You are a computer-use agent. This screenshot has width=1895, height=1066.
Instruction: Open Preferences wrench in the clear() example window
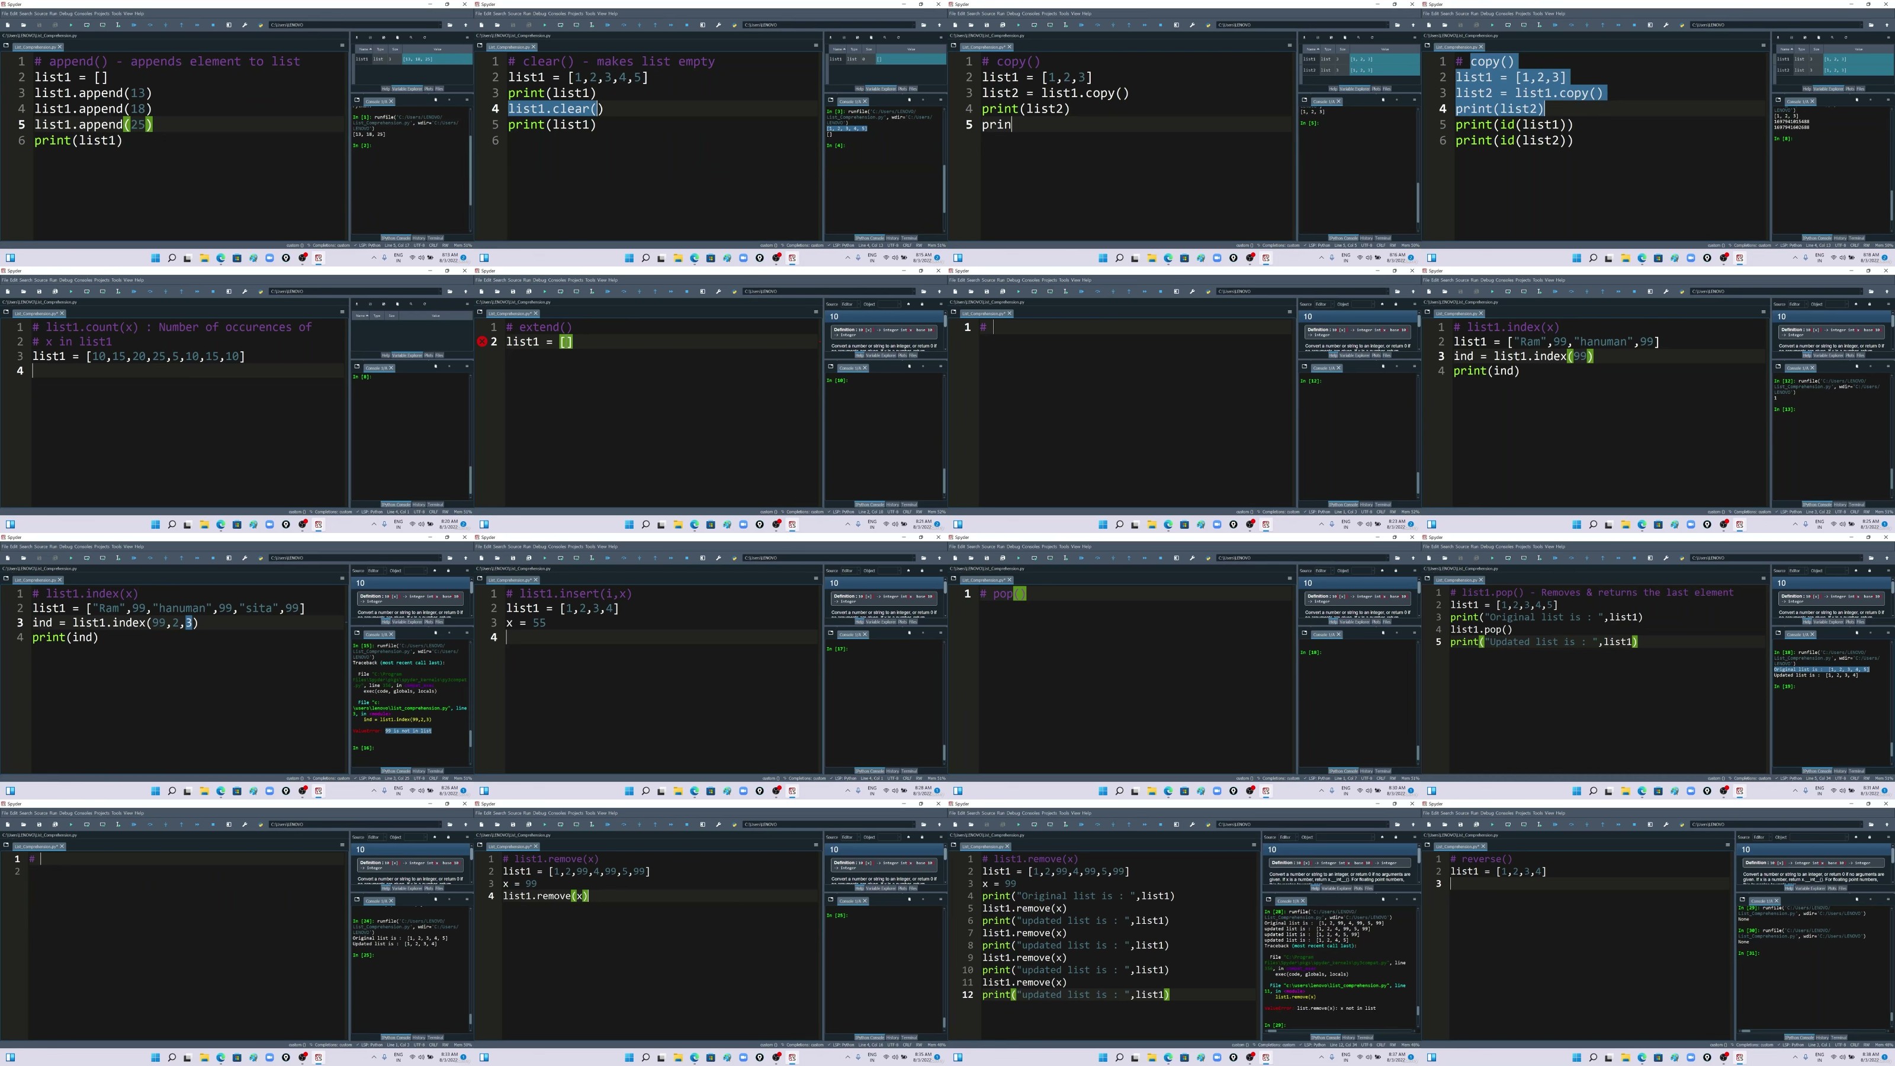pyautogui.click(x=719, y=25)
